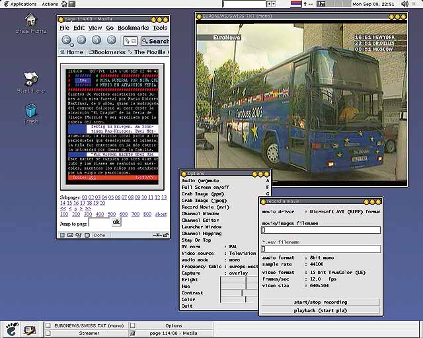Click the online/offline connection icon in Mozilla
The height and width of the screenshot is (338, 423).
[157, 235]
